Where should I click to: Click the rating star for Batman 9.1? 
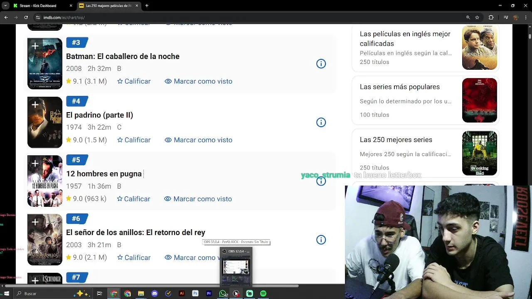pyautogui.click(x=69, y=81)
